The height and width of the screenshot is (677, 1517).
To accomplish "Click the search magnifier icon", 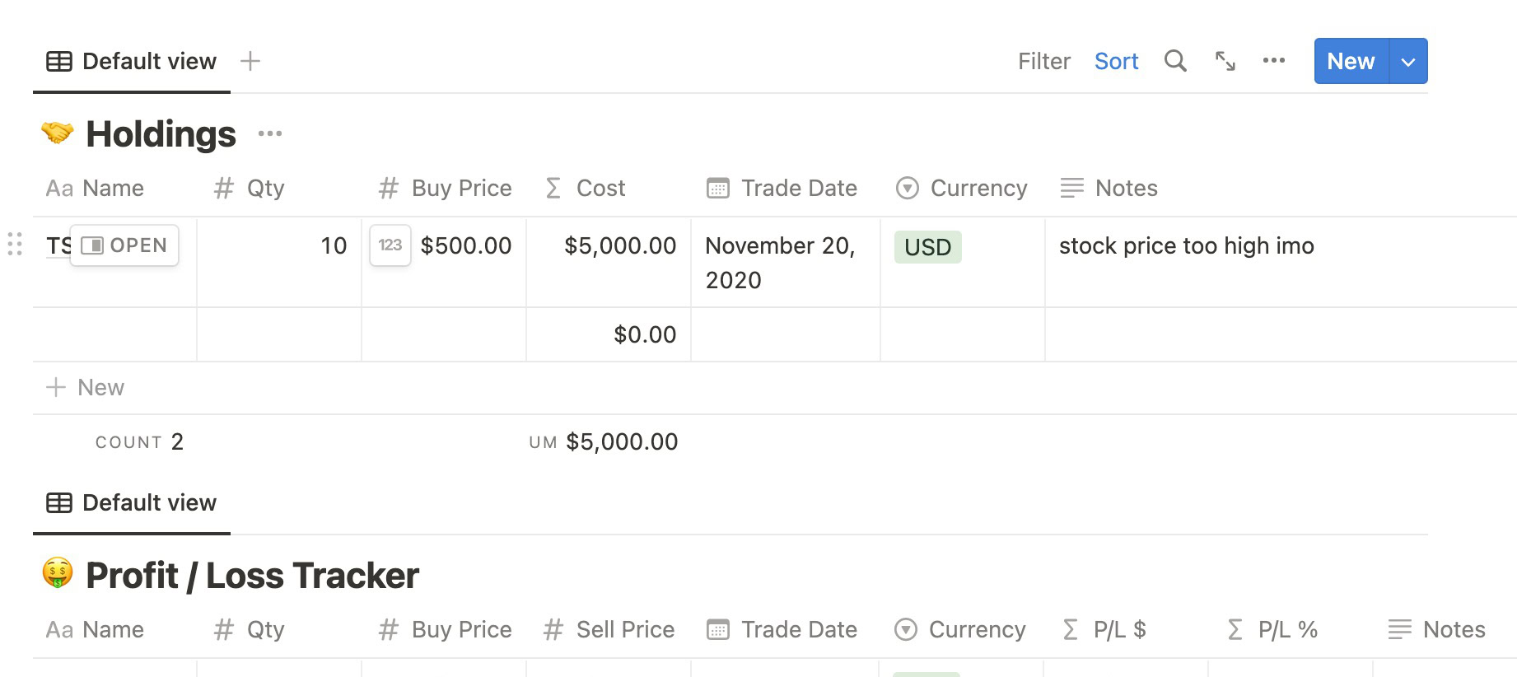I will coord(1175,61).
